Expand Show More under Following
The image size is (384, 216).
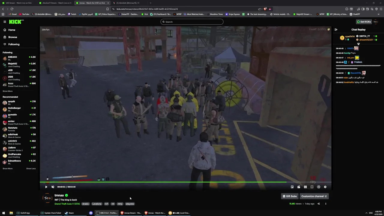pos(7,91)
